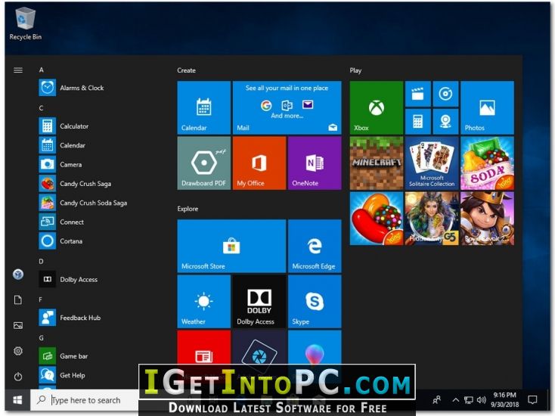Open the Microsoft Store tile

point(231,246)
